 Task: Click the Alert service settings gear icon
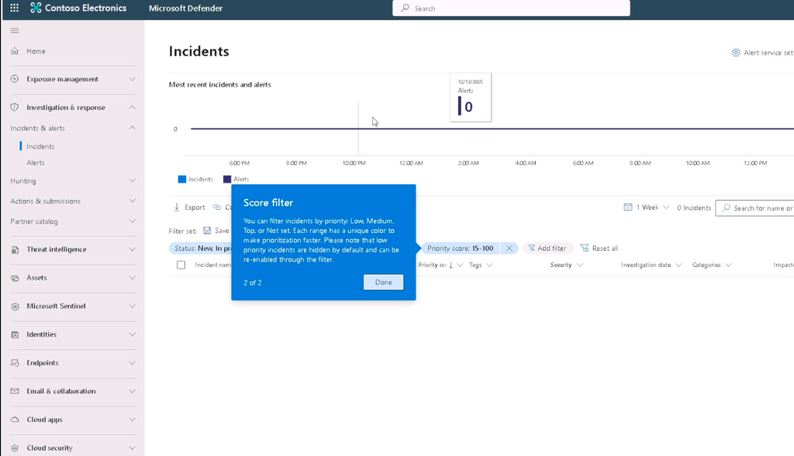(736, 53)
